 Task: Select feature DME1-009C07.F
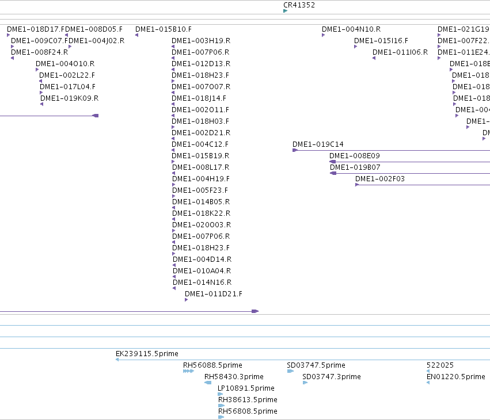pyautogui.click(x=39, y=41)
